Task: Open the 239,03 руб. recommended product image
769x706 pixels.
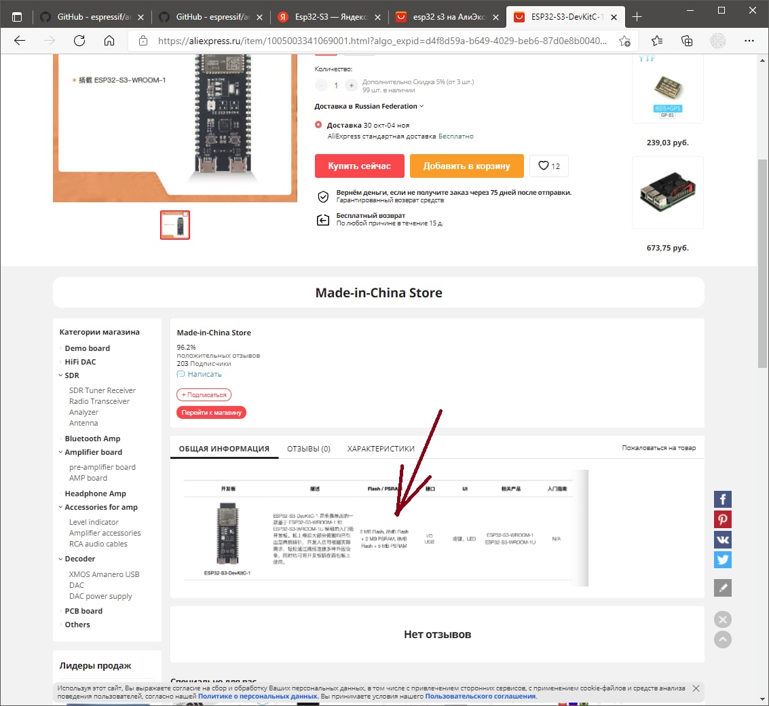Action: (667, 89)
